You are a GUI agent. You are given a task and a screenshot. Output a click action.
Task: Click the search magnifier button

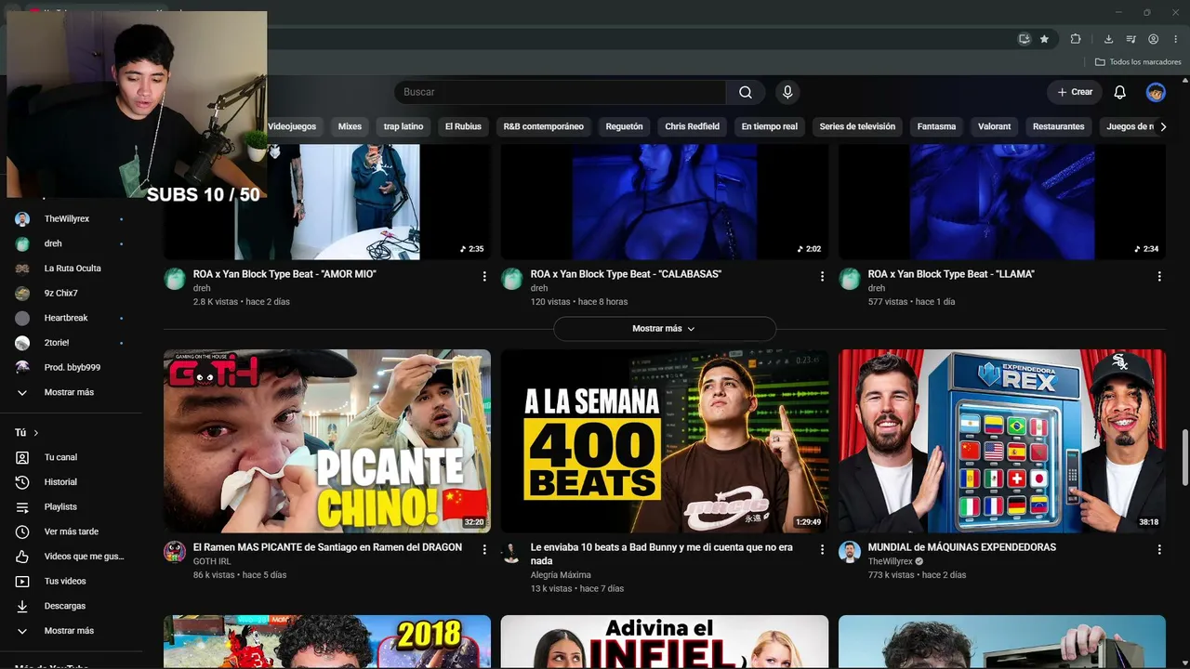click(746, 92)
